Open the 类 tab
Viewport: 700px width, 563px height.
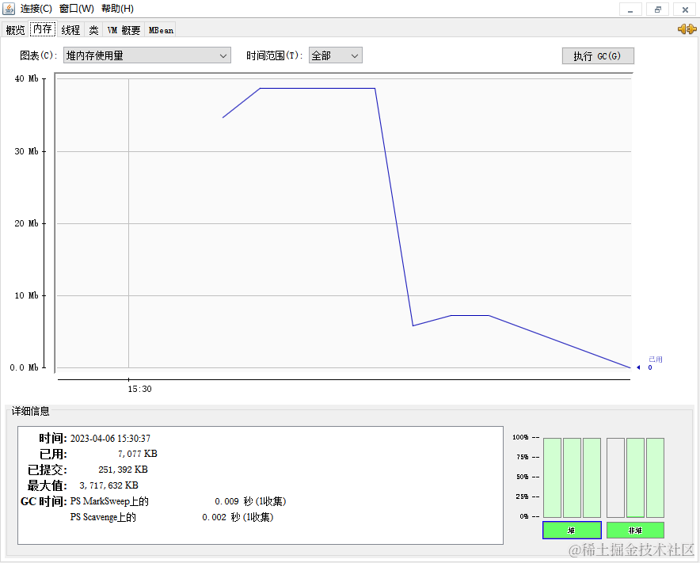[93, 30]
